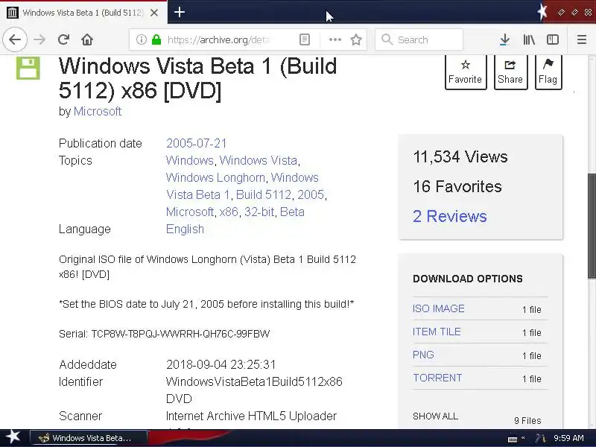
Task: Open the 32-bit topic link
Action: [x=259, y=212]
